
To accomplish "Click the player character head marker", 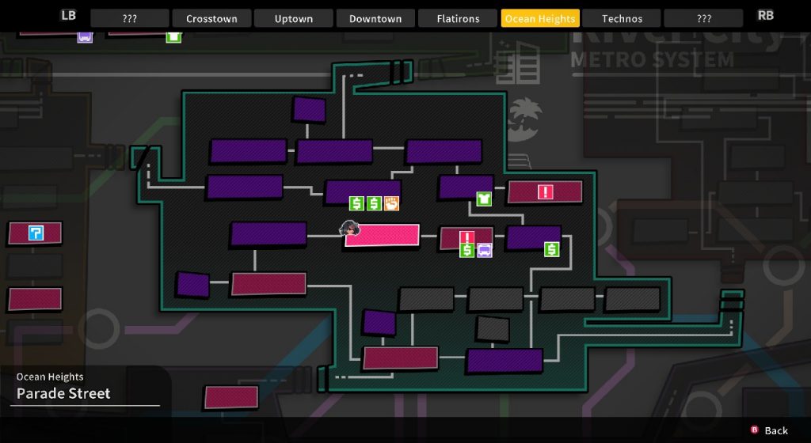I will point(349,229).
